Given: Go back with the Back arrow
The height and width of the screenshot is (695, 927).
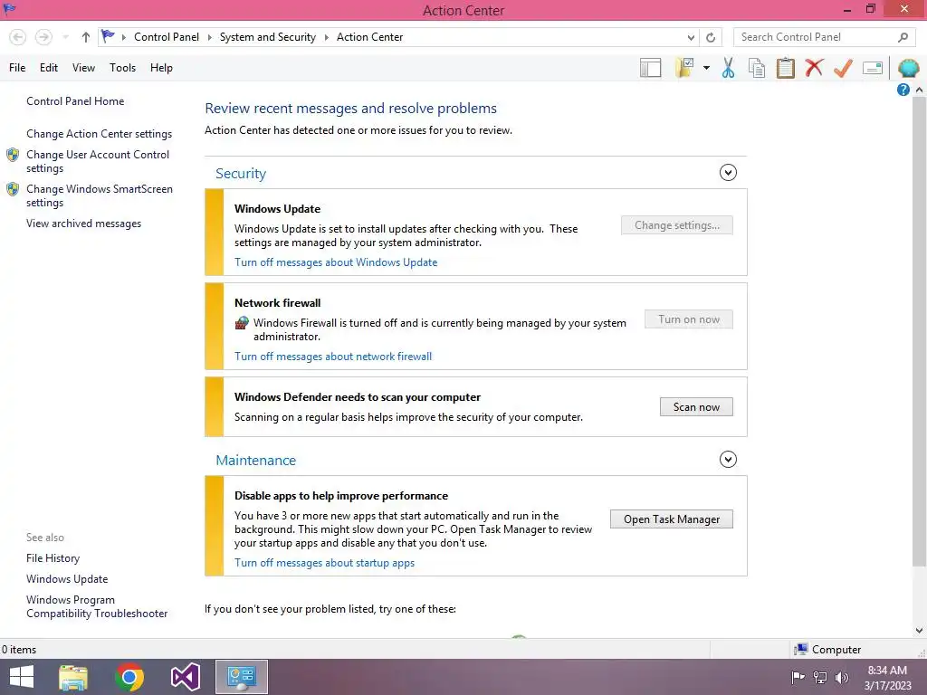Looking at the screenshot, I should (x=18, y=37).
